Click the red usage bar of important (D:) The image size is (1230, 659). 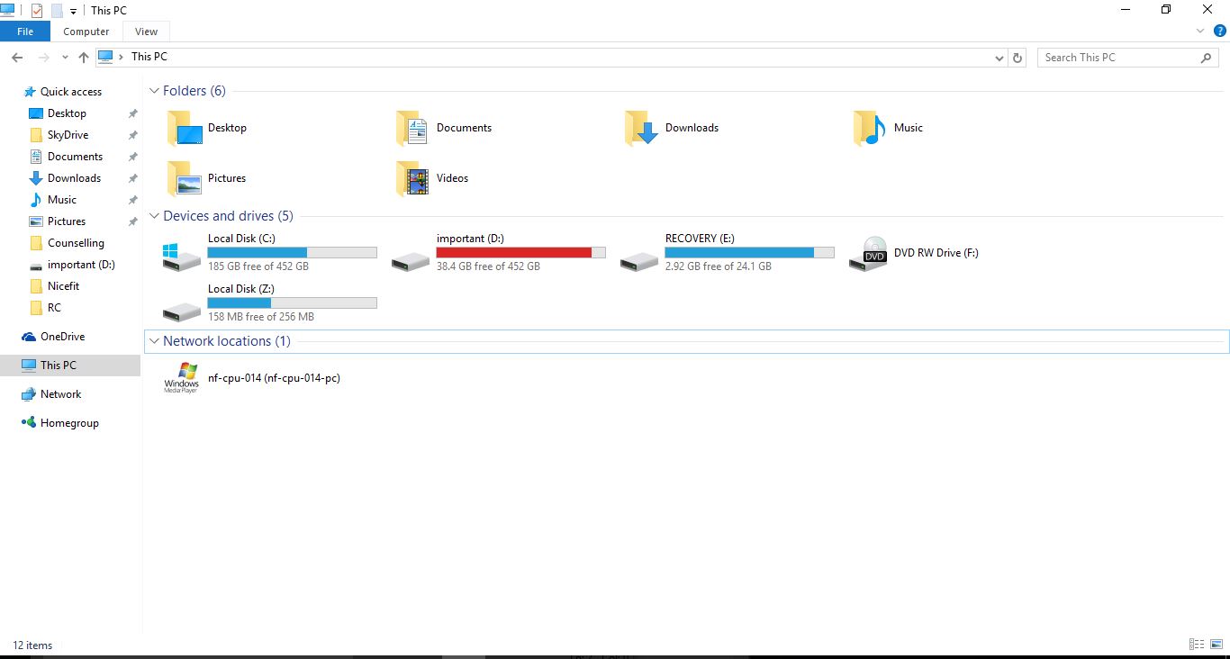[520, 253]
